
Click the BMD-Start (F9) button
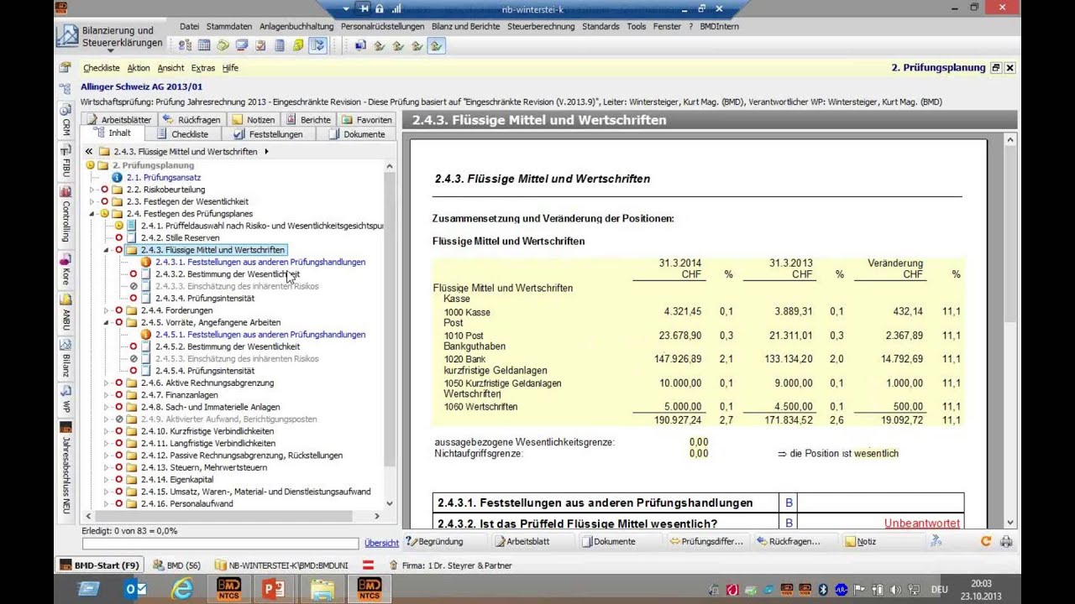pos(98,565)
